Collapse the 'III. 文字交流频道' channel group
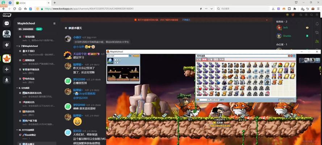Viewport: 322px width, 145px height. [x=25, y=130]
